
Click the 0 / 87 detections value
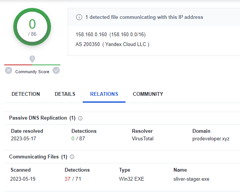78,138
